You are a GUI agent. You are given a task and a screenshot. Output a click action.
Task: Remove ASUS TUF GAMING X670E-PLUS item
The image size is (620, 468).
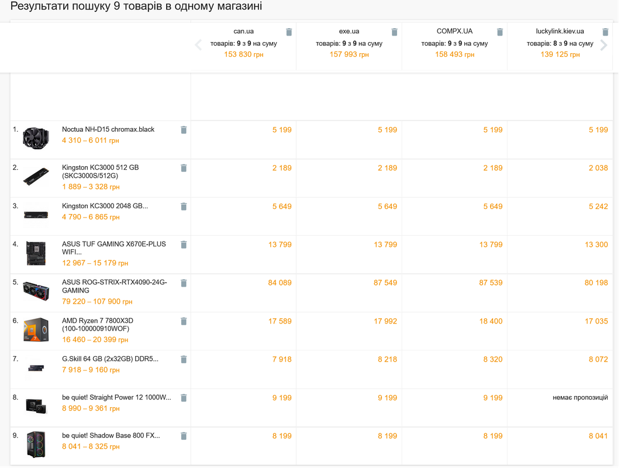pyautogui.click(x=184, y=245)
